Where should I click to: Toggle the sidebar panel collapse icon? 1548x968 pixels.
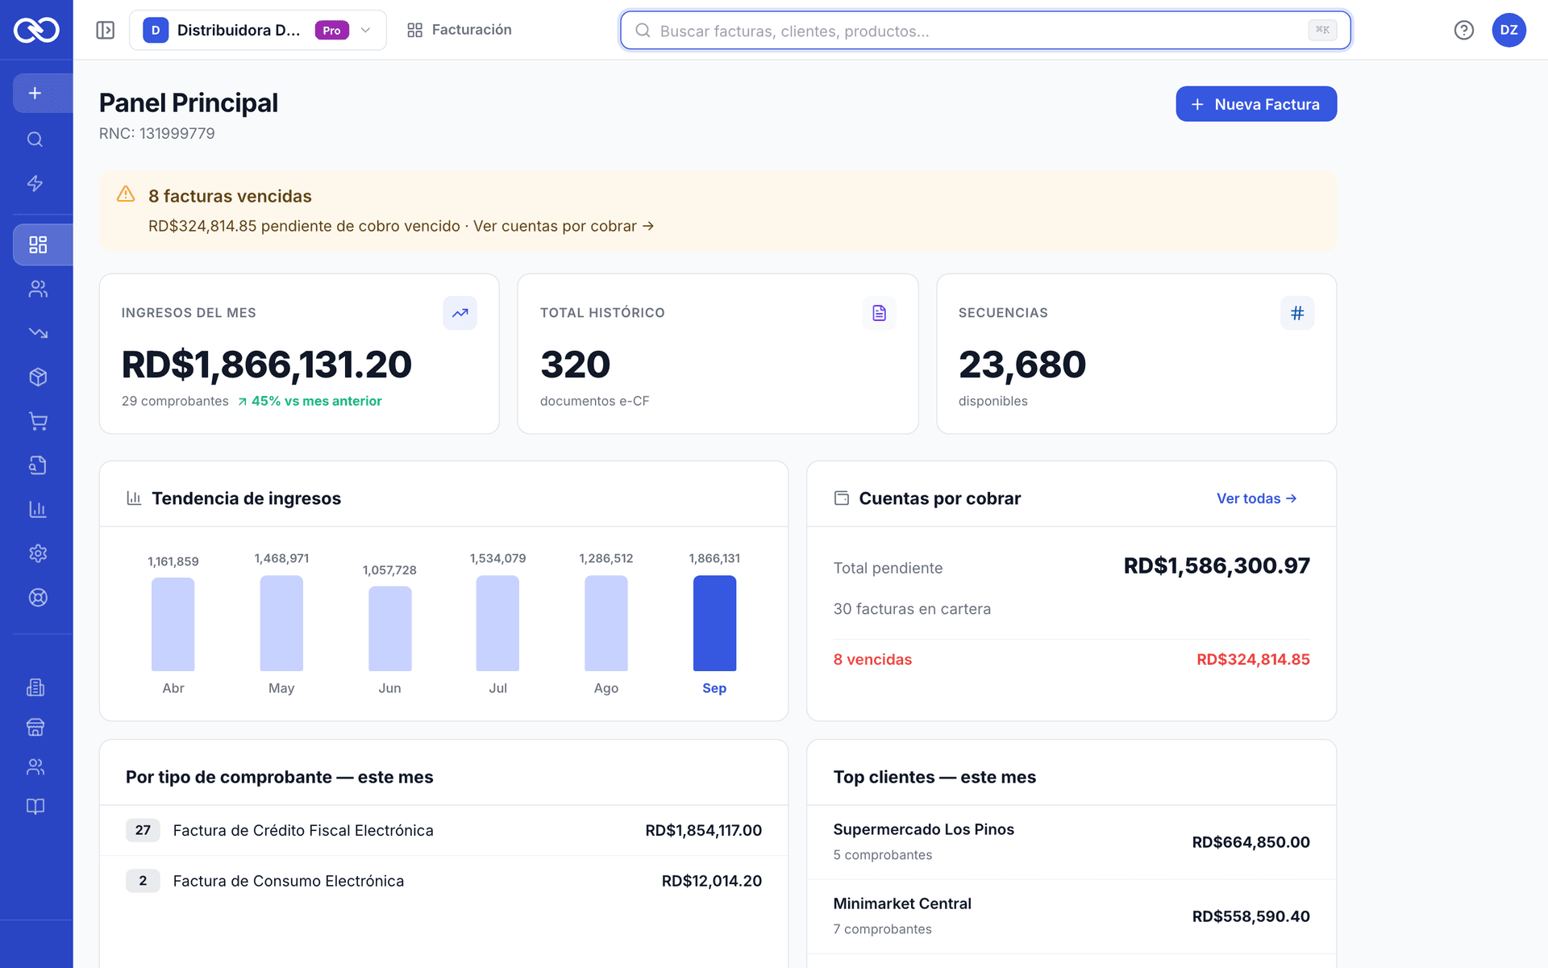point(106,30)
